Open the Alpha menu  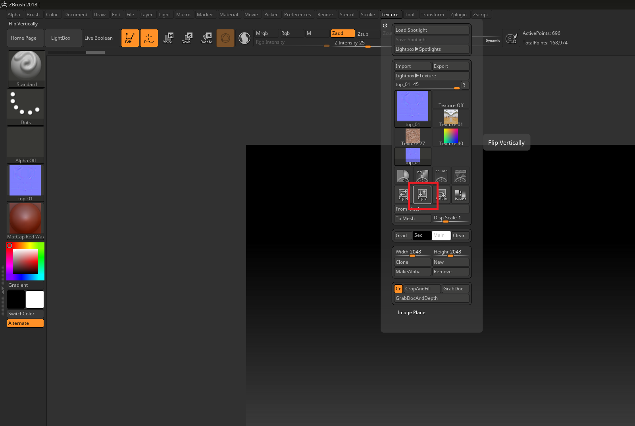tap(14, 15)
